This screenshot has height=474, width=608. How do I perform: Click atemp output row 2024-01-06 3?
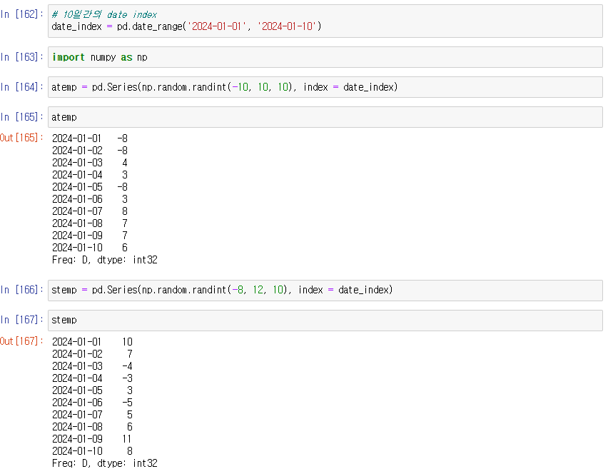click(x=90, y=199)
